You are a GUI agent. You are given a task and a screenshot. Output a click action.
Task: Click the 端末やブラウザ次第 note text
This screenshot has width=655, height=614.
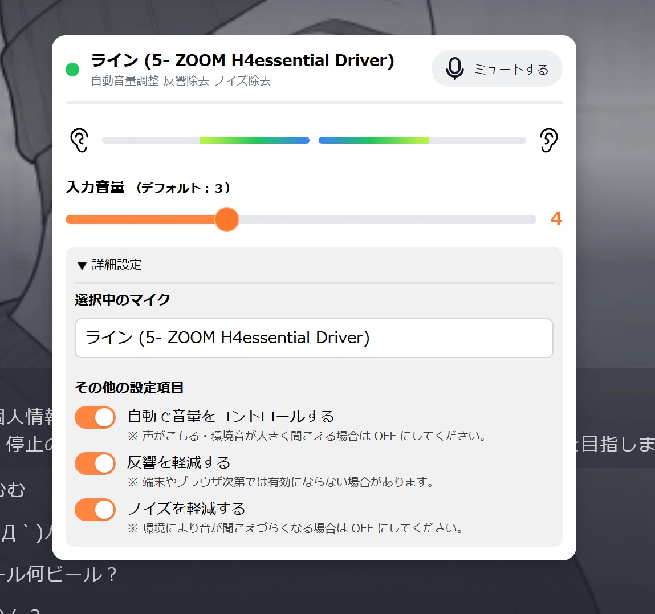(280, 482)
